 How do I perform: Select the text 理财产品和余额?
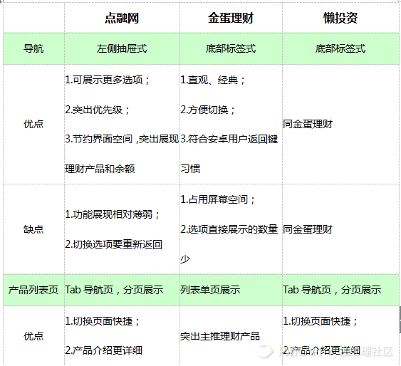100,169
